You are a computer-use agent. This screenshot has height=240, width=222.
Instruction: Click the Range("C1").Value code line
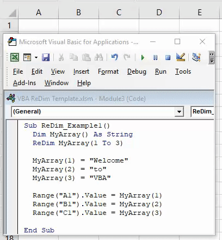[97, 213]
